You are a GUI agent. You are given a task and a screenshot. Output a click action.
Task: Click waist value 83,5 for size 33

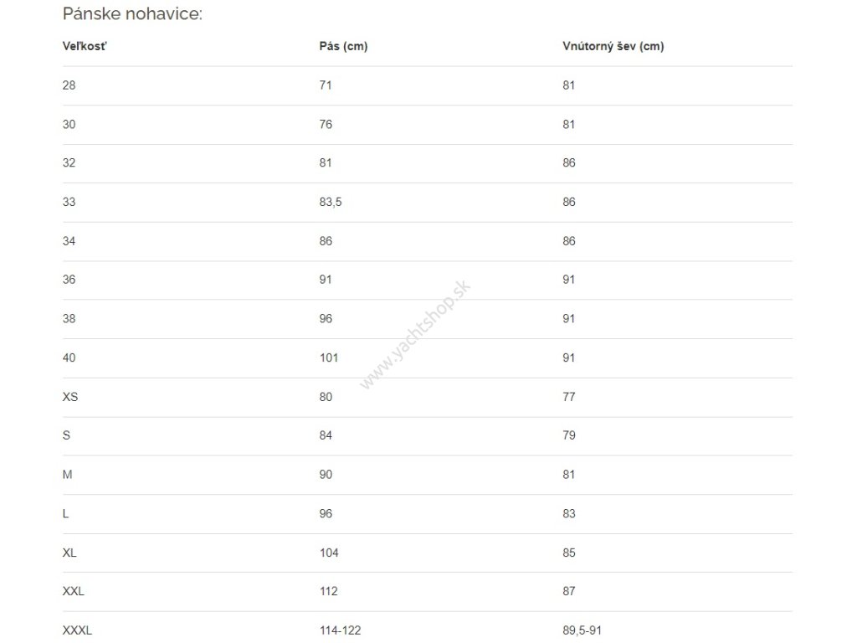pos(331,203)
